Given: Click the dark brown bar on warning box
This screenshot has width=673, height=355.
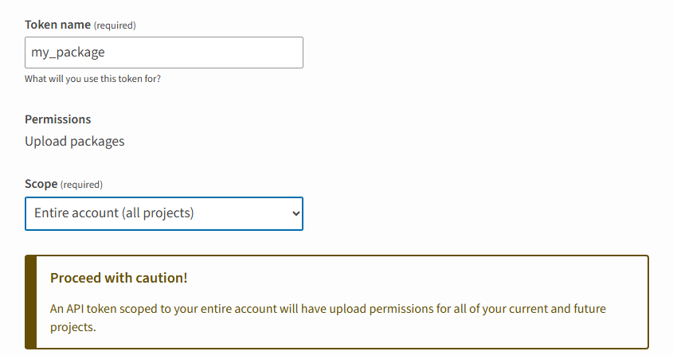Looking at the screenshot, I should click(30, 302).
